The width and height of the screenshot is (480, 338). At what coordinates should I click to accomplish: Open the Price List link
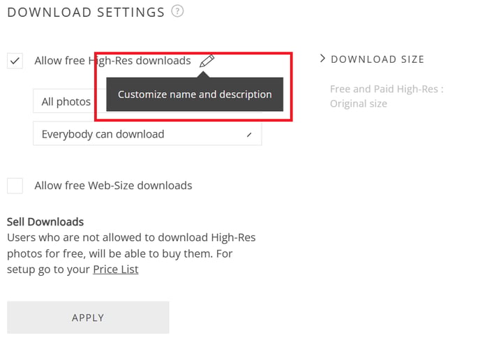(116, 270)
